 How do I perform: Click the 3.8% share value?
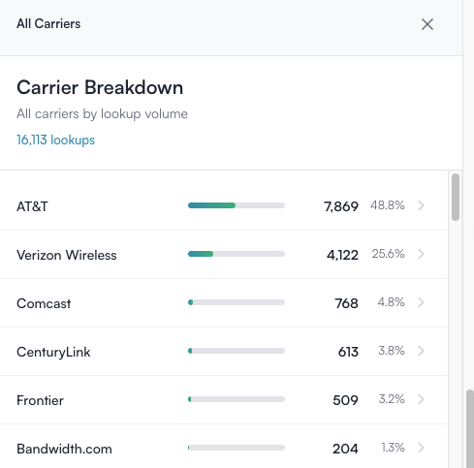(392, 351)
